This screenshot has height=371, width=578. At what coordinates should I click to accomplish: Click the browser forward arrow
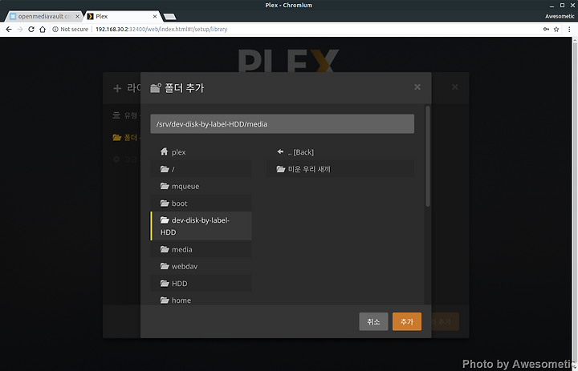tap(20, 29)
